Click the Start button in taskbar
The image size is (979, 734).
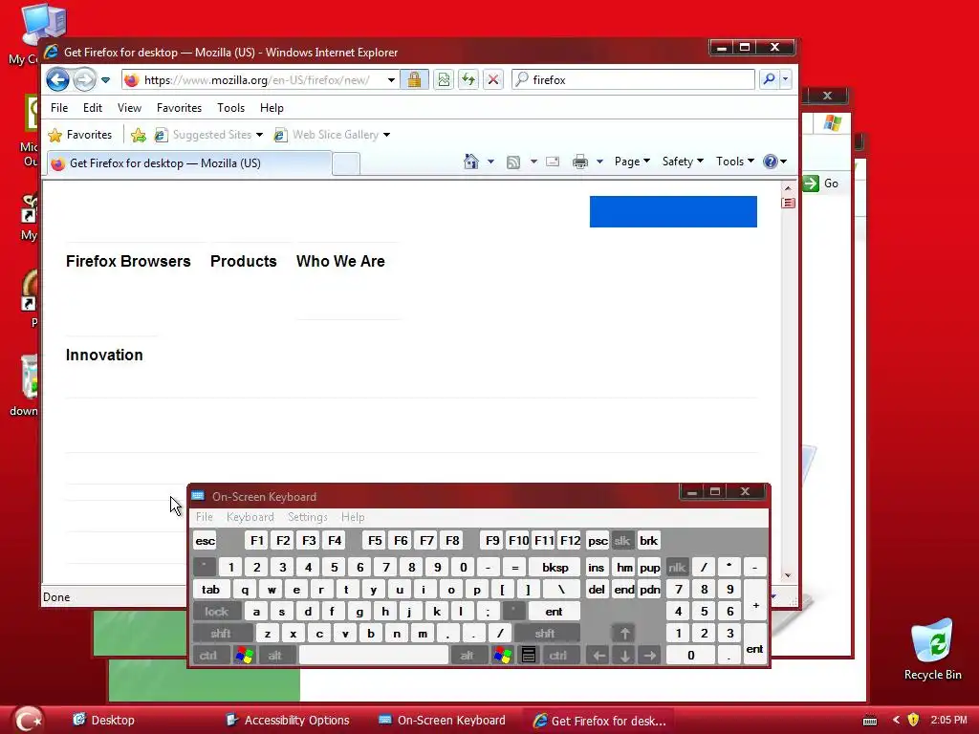click(x=29, y=720)
